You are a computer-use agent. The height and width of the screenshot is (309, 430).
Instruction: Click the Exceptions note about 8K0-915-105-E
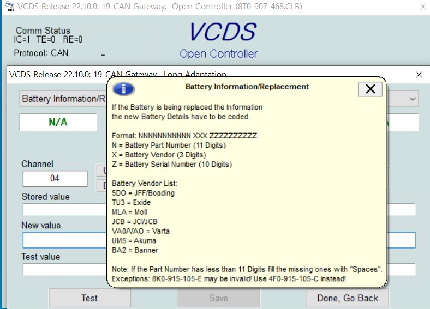click(x=229, y=279)
